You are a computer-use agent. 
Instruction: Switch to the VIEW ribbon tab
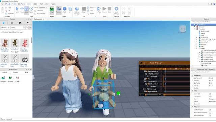47,4
